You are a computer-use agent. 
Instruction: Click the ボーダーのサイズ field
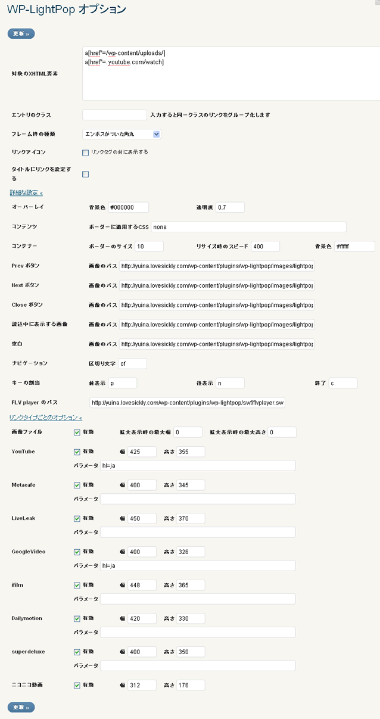(149, 247)
